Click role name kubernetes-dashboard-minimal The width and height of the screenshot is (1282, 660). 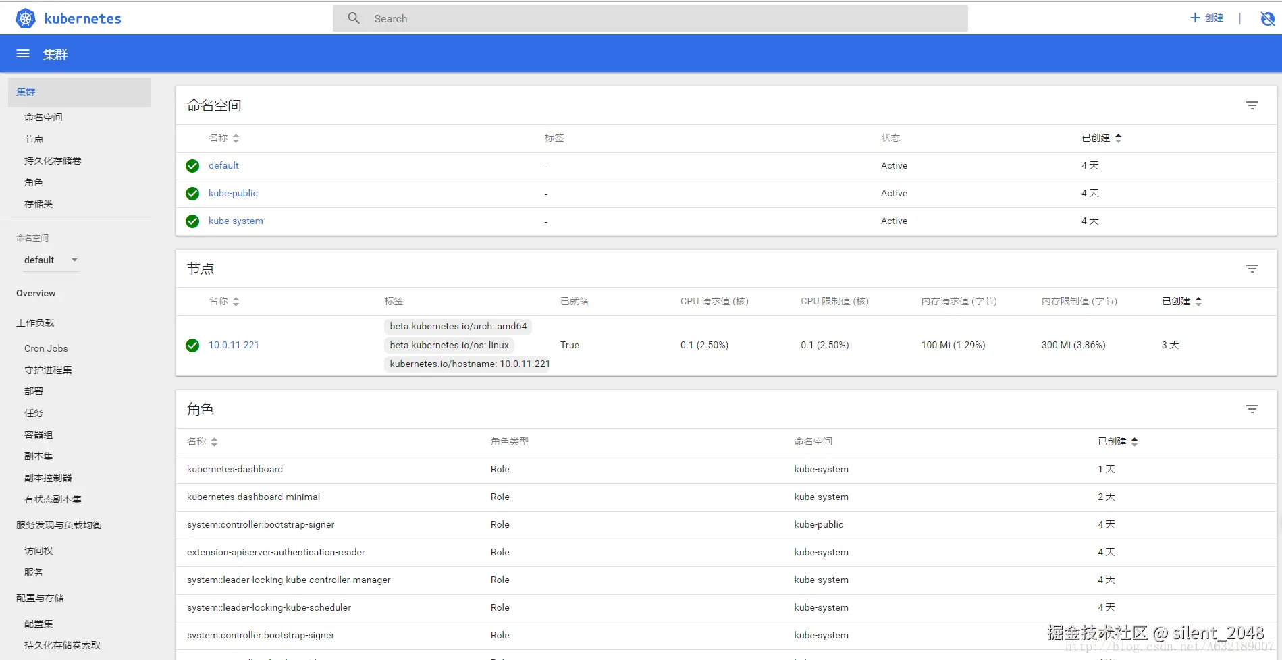253,497
